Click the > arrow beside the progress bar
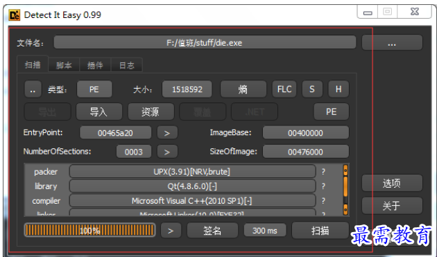 171,230
